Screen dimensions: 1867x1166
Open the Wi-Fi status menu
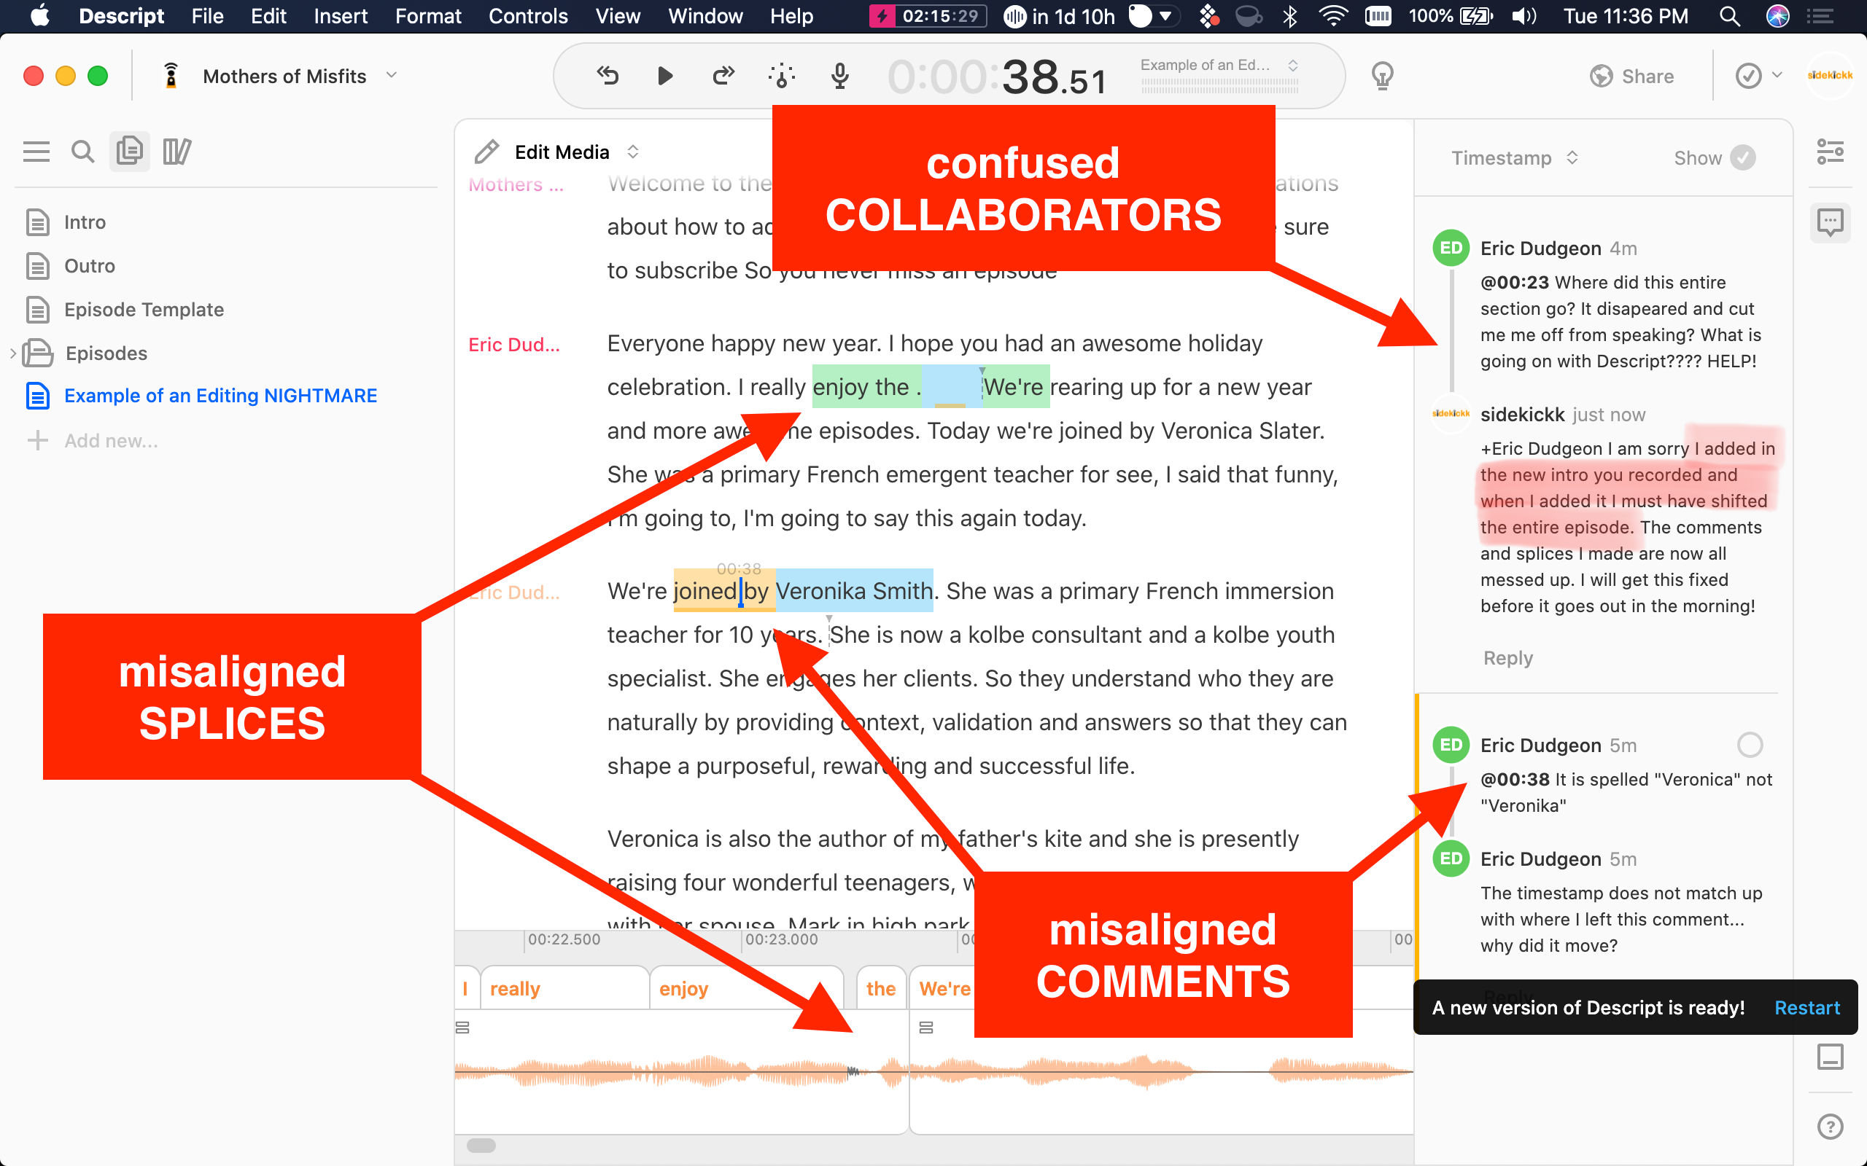click(x=1332, y=16)
